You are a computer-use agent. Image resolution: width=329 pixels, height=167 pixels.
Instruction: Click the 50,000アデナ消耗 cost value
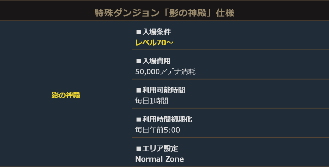(166, 72)
